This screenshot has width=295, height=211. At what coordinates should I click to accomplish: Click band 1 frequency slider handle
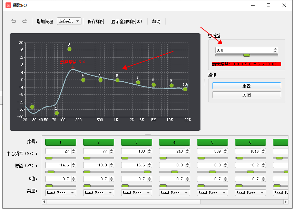(x=49, y=158)
